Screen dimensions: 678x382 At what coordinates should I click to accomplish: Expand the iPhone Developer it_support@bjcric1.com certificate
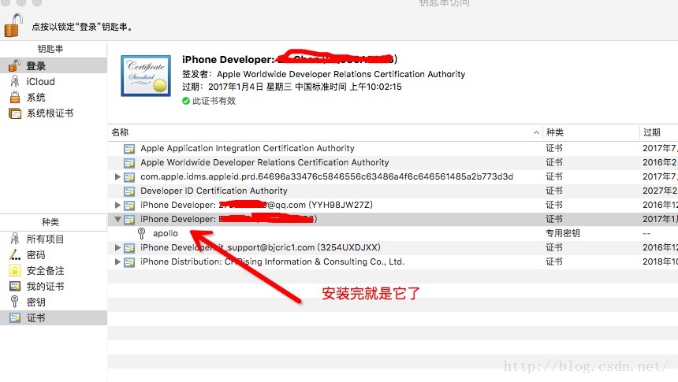point(117,247)
